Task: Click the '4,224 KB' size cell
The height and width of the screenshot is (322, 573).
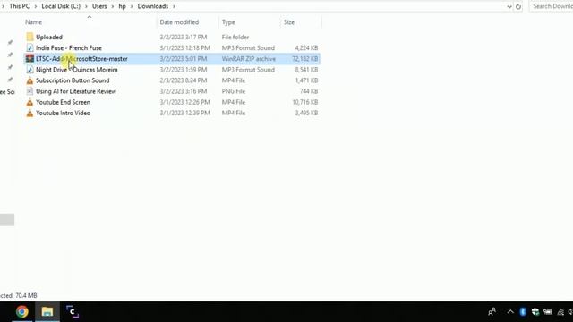Action: point(306,47)
